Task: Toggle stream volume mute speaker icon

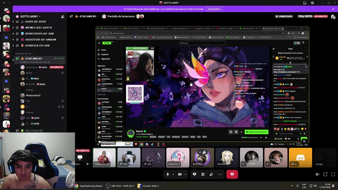Action: [x=318, y=174]
